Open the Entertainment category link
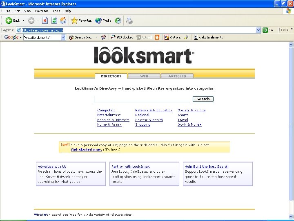 [109, 115]
